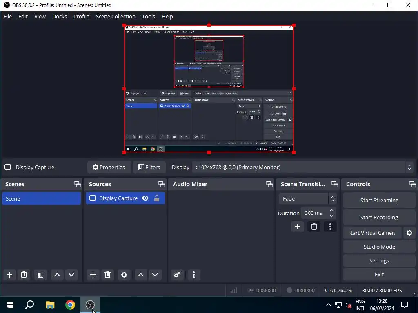
Task: Select Display Capture in Sources list
Action: (x=125, y=198)
